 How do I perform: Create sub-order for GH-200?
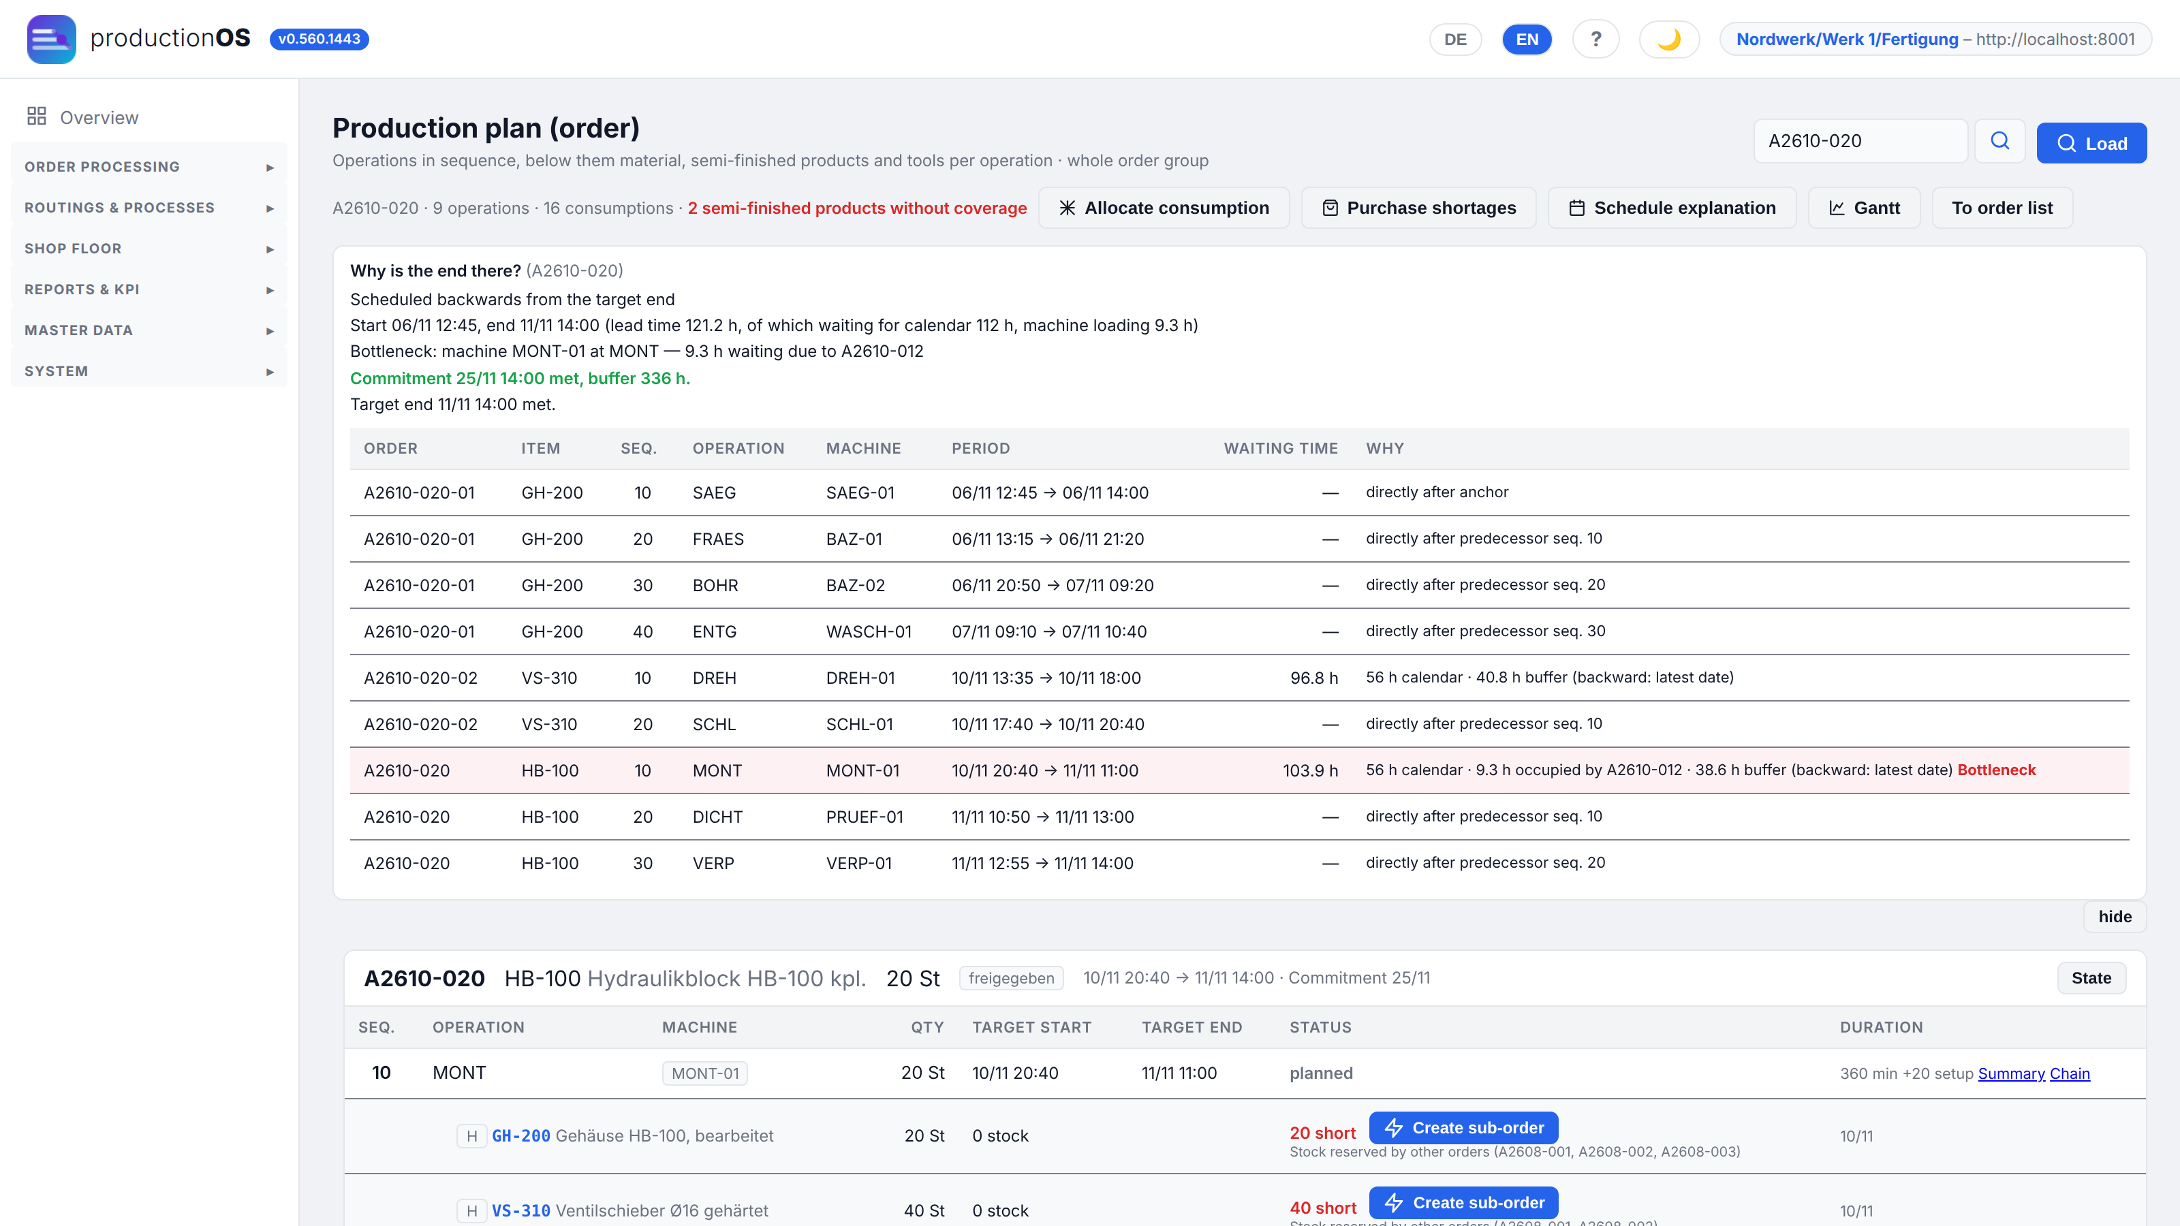pyautogui.click(x=1463, y=1128)
